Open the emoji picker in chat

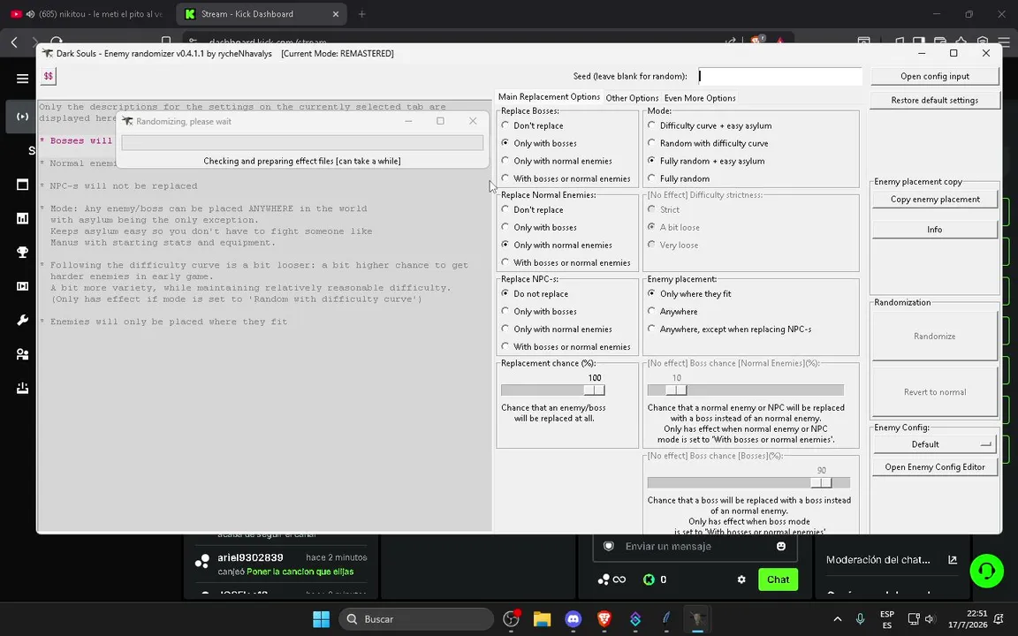tap(781, 547)
